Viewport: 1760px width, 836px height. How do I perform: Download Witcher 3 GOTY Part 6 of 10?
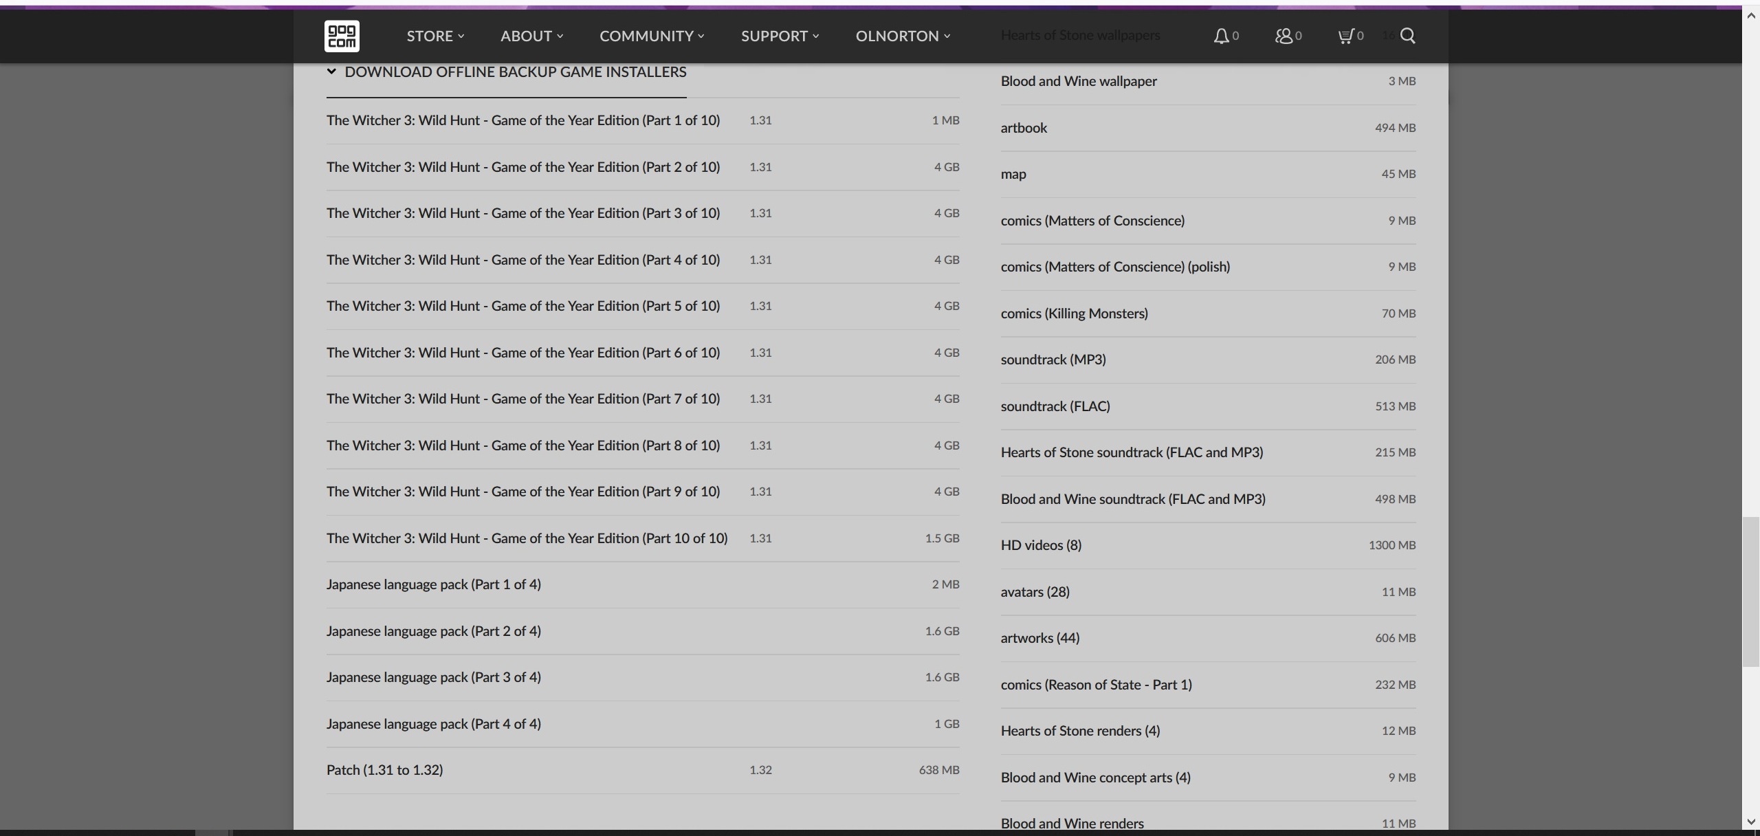point(643,353)
